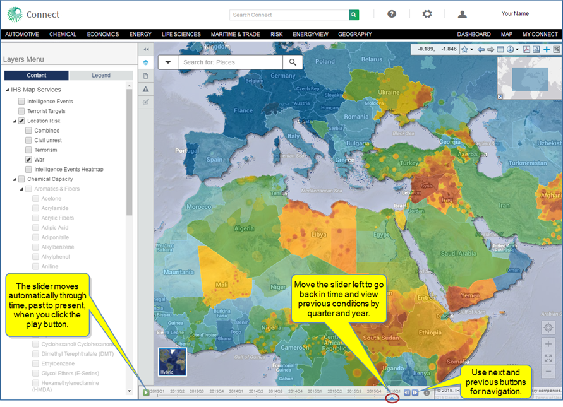Open the Automotive menu
563x407 pixels.
coord(22,35)
